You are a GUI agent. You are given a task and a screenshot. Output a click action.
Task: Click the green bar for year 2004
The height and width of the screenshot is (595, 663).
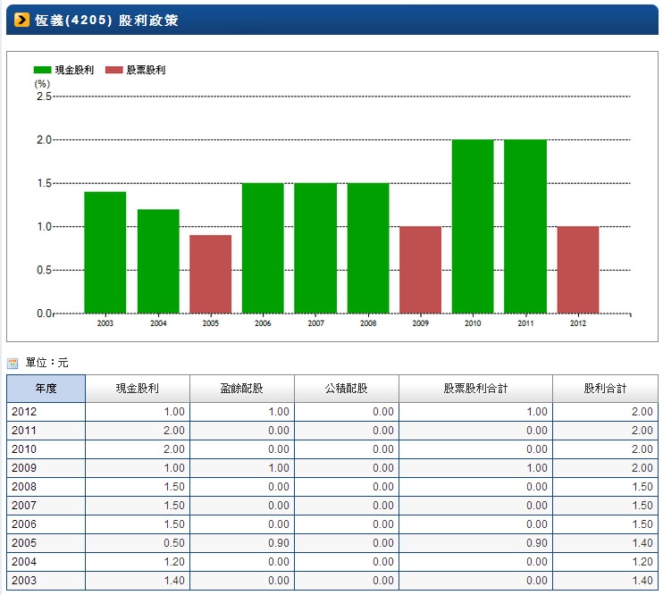(158, 262)
